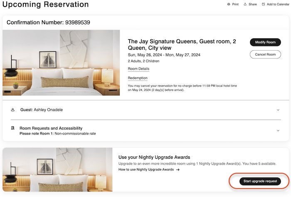Click the 2 Adults, 2 Children text
291x197 pixels.
(x=143, y=61)
